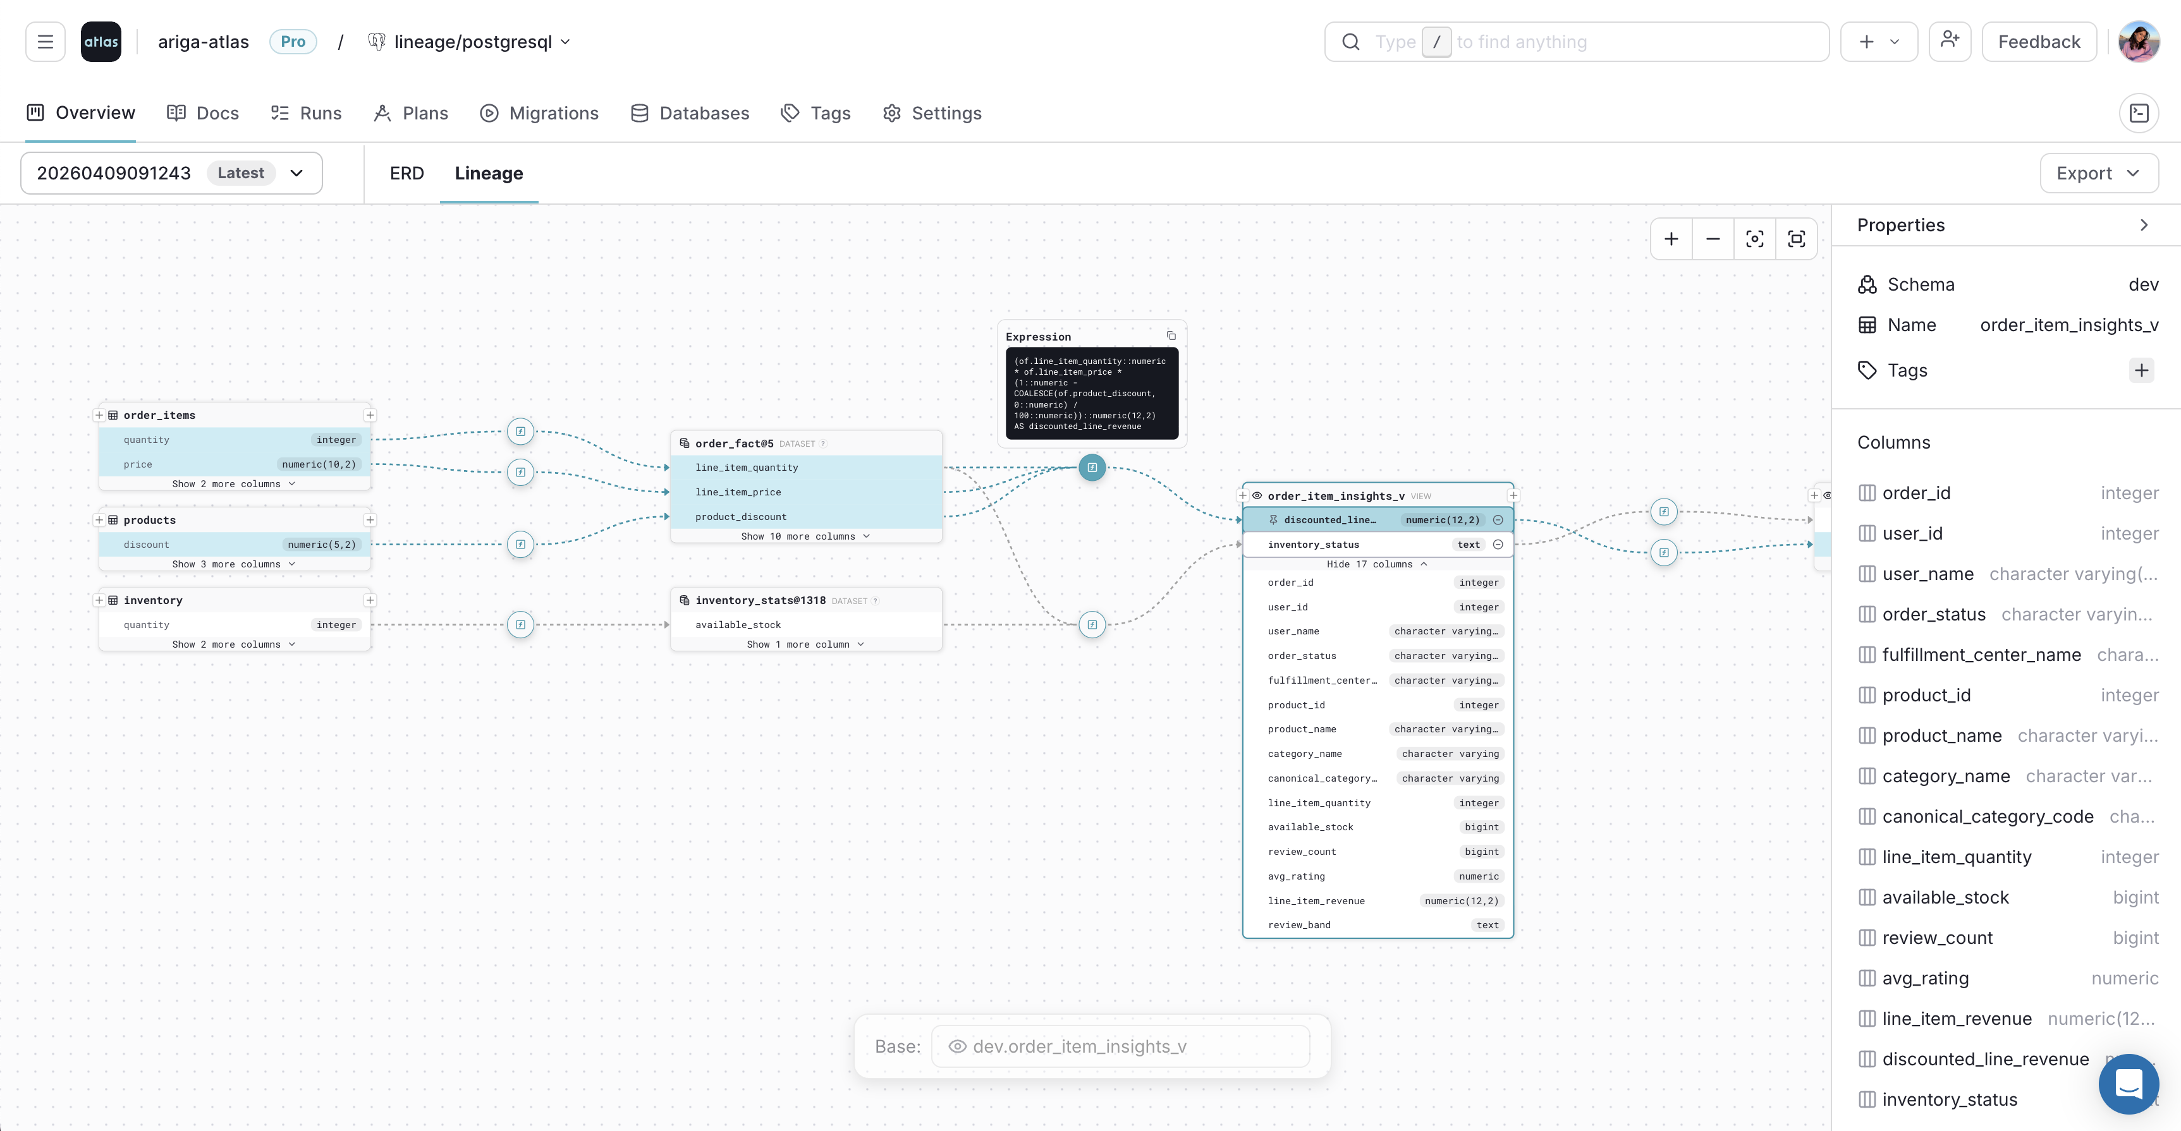Remove inventory_status using its minus toggle
Image resolution: width=2181 pixels, height=1131 pixels.
[1499, 544]
